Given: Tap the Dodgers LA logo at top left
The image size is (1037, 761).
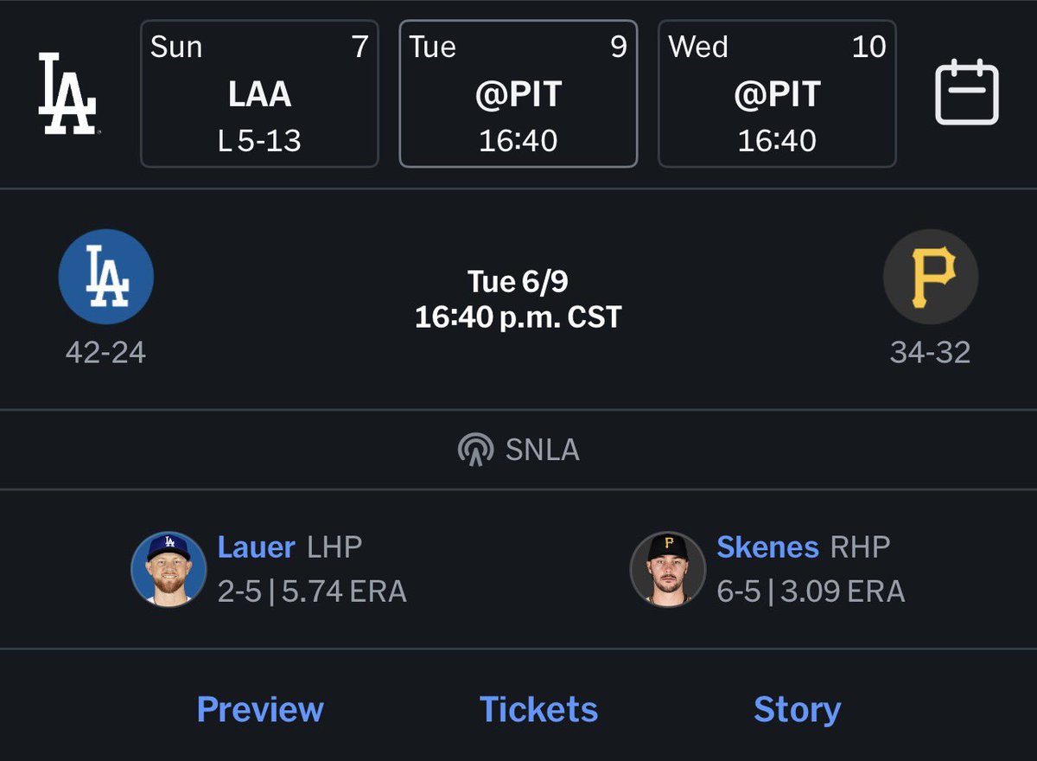Looking at the screenshot, I should (x=68, y=93).
